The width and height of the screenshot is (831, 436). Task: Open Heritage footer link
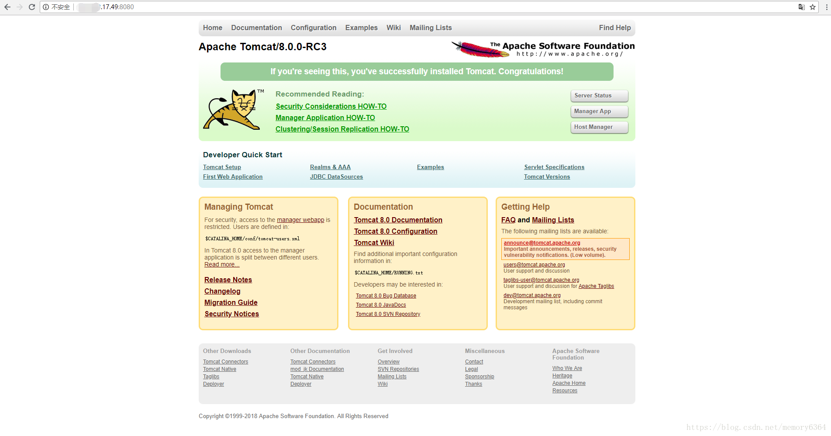tap(562, 376)
